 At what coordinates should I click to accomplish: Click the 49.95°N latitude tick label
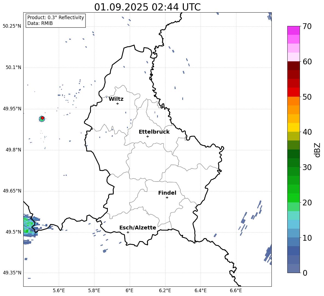click(12, 109)
